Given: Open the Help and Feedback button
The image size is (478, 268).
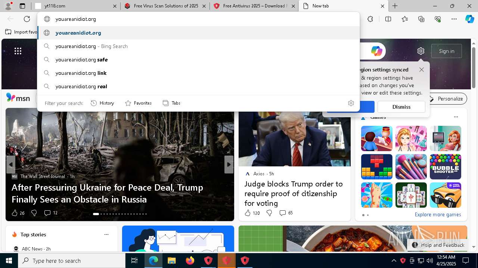Looking at the screenshot, I should point(438,245).
